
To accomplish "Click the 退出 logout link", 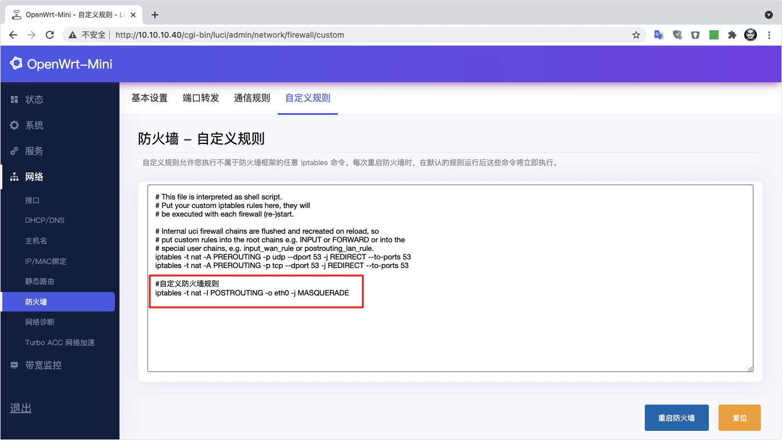I will point(21,408).
